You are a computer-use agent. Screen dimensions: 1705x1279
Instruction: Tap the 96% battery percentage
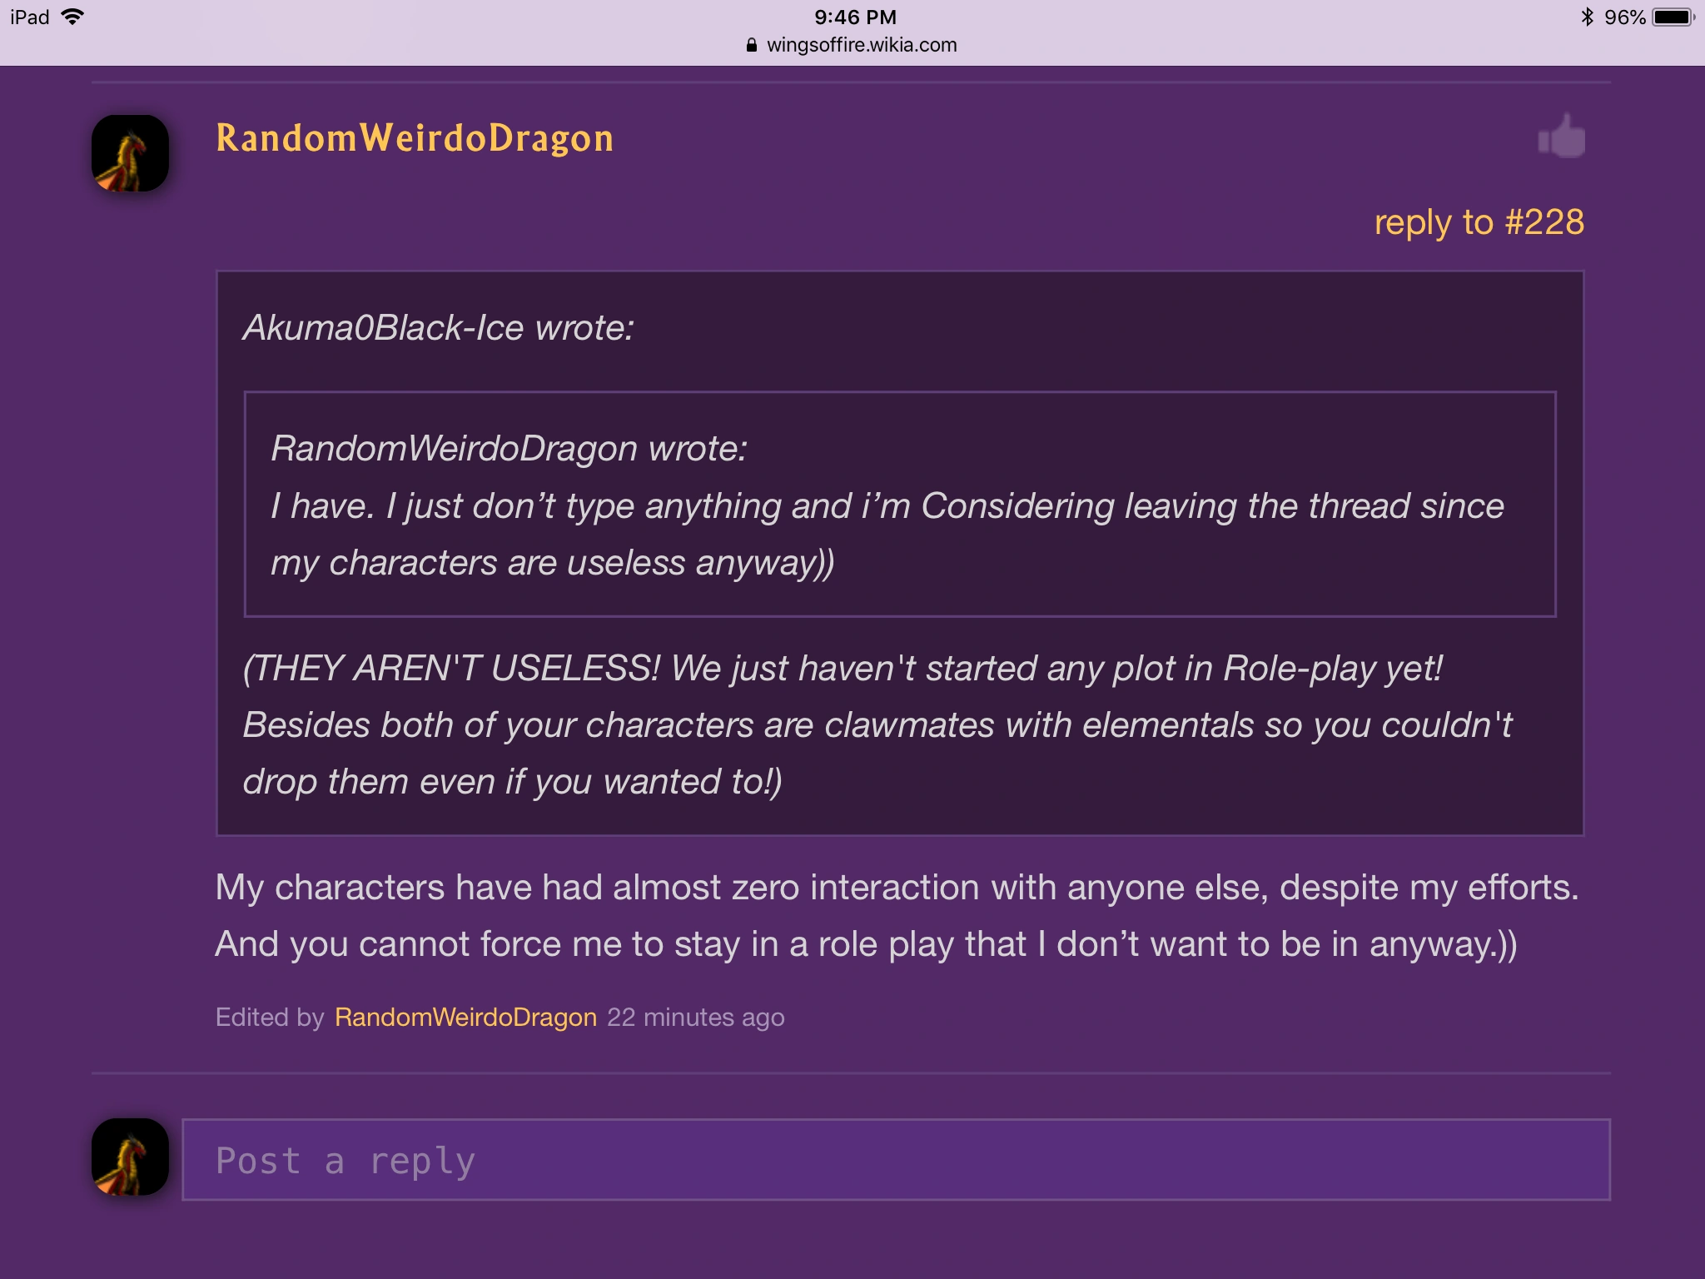click(x=1624, y=17)
